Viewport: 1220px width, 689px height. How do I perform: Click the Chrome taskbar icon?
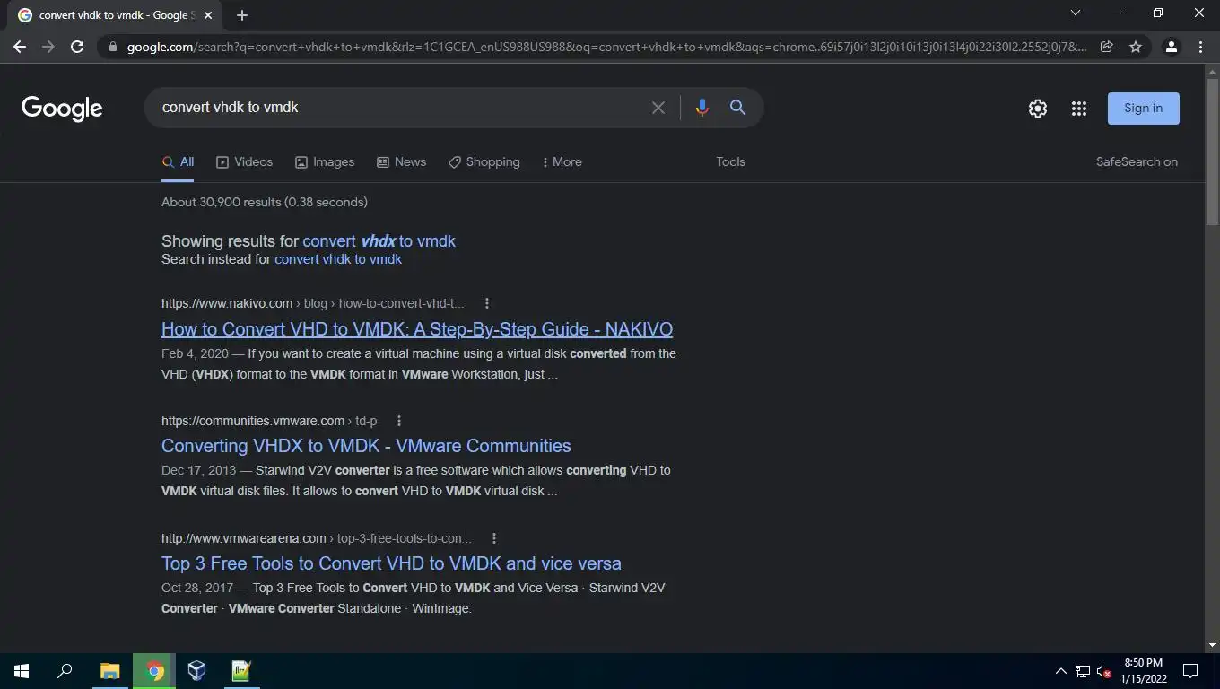pos(154,671)
